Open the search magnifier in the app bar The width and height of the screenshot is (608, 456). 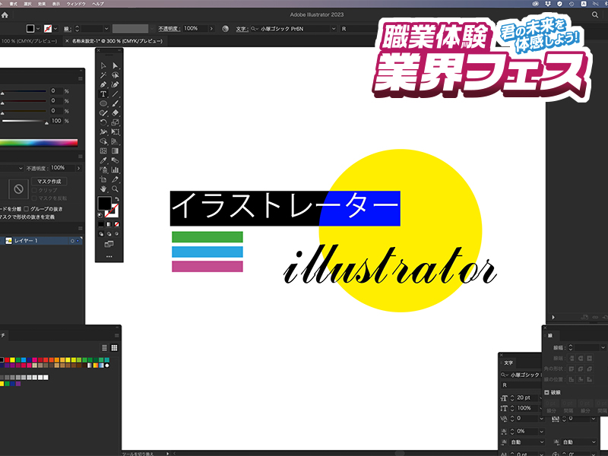595,14
